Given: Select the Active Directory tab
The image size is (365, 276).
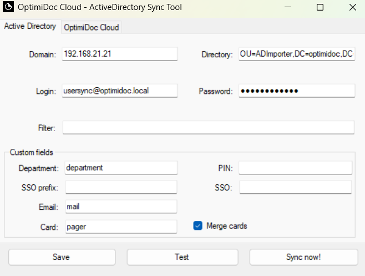Looking at the screenshot, I should click(x=30, y=27).
